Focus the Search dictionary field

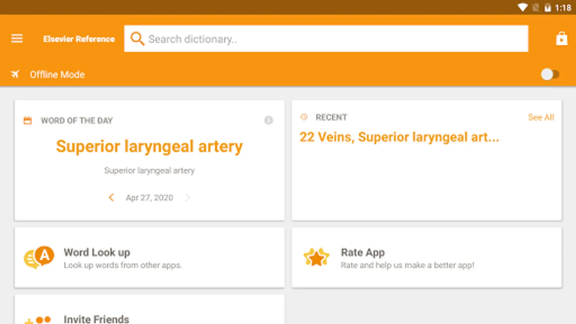click(x=326, y=39)
